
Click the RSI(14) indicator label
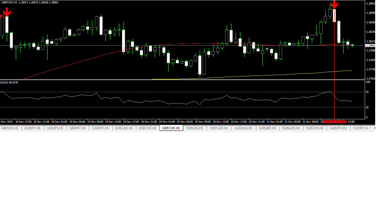pyautogui.click(x=9, y=82)
